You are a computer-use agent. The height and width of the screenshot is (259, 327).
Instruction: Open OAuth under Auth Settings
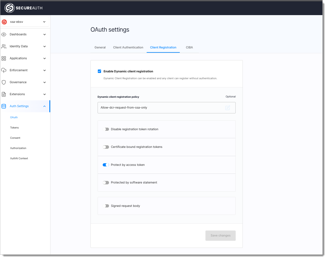click(x=14, y=117)
